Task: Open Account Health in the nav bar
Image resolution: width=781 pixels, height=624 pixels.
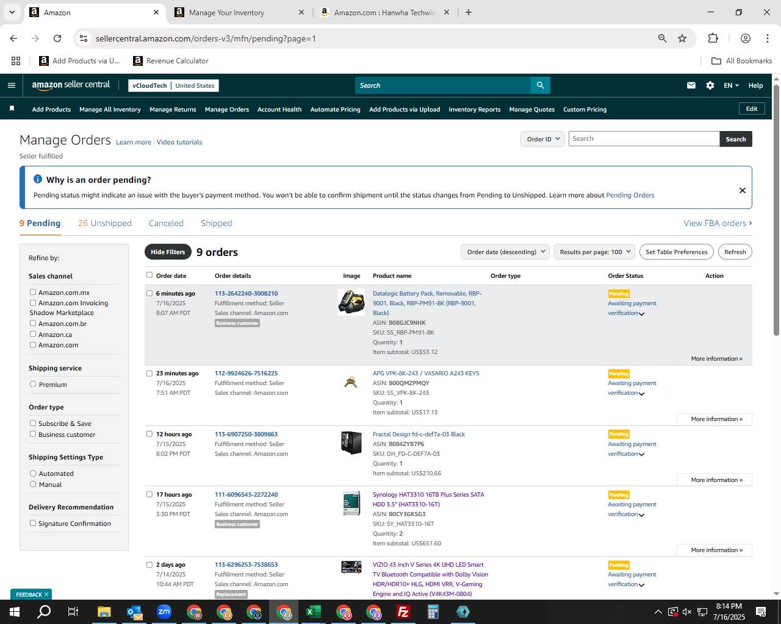Action: [279, 109]
